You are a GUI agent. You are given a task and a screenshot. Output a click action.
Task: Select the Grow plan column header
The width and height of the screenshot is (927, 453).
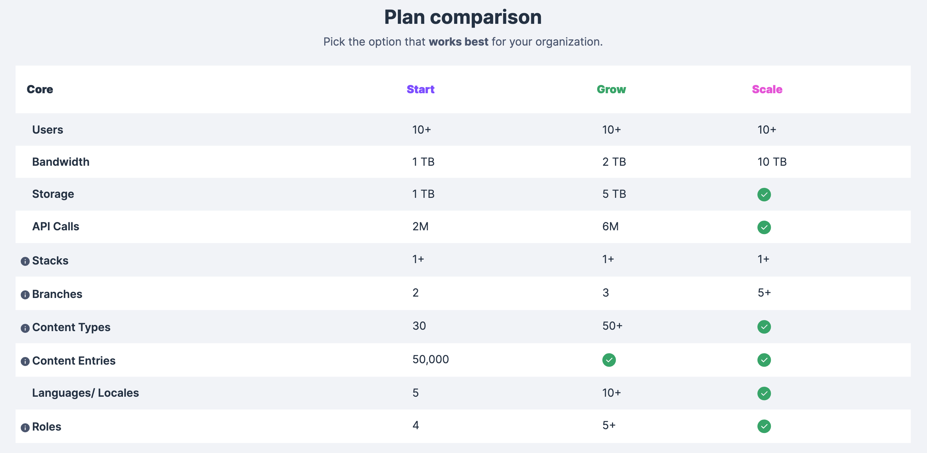(x=611, y=89)
